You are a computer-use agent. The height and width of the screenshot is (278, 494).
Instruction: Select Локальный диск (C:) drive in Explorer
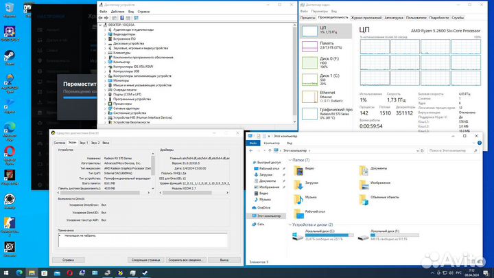[323, 235]
